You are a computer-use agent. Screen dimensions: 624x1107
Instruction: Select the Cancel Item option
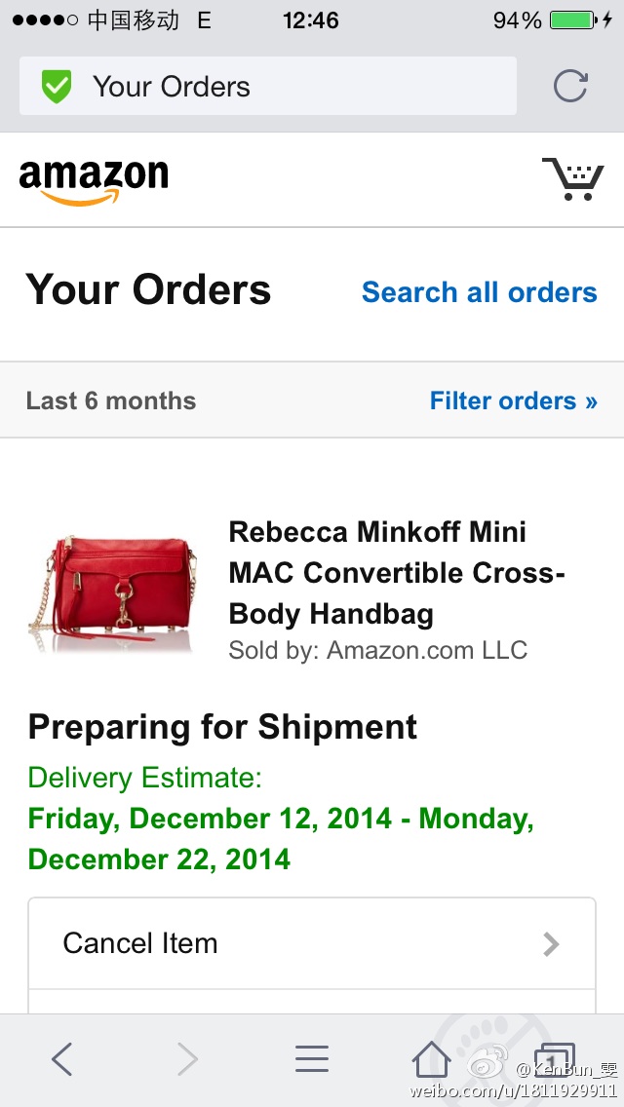140,943
